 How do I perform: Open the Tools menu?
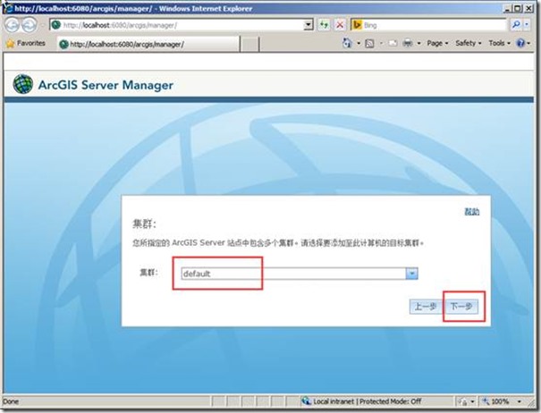point(499,43)
